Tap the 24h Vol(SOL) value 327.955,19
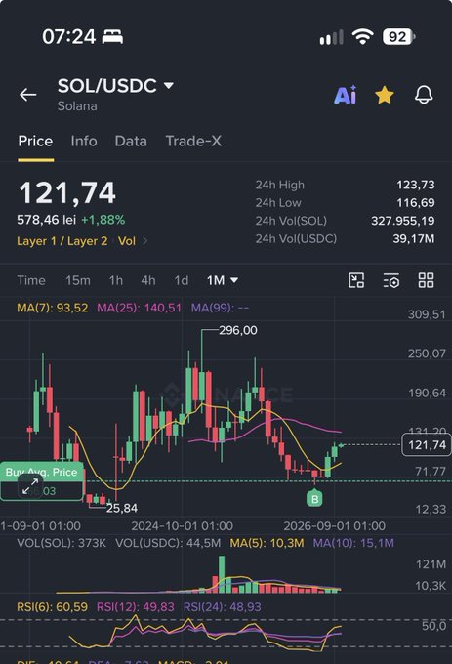This screenshot has height=664, width=452. [x=403, y=221]
